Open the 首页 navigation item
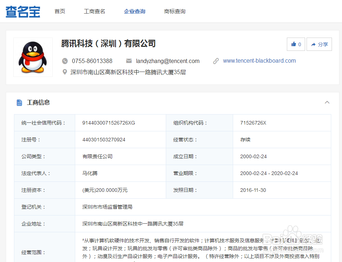This screenshot has height=262, width=342. click(x=60, y=11)
